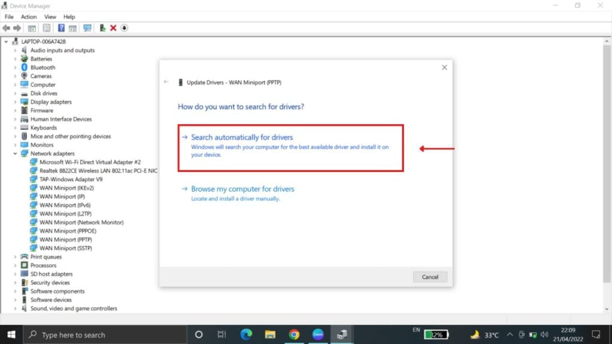Go back using the Update Drivers dialog arrow
Viewport: 612px width, 344px height.
point(166,82)
